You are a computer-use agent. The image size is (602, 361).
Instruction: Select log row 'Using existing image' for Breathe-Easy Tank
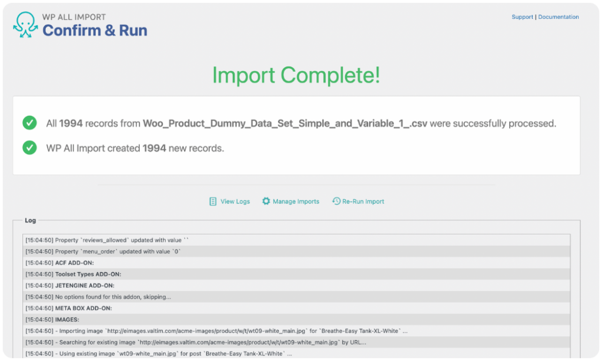[x=296, y=353]
